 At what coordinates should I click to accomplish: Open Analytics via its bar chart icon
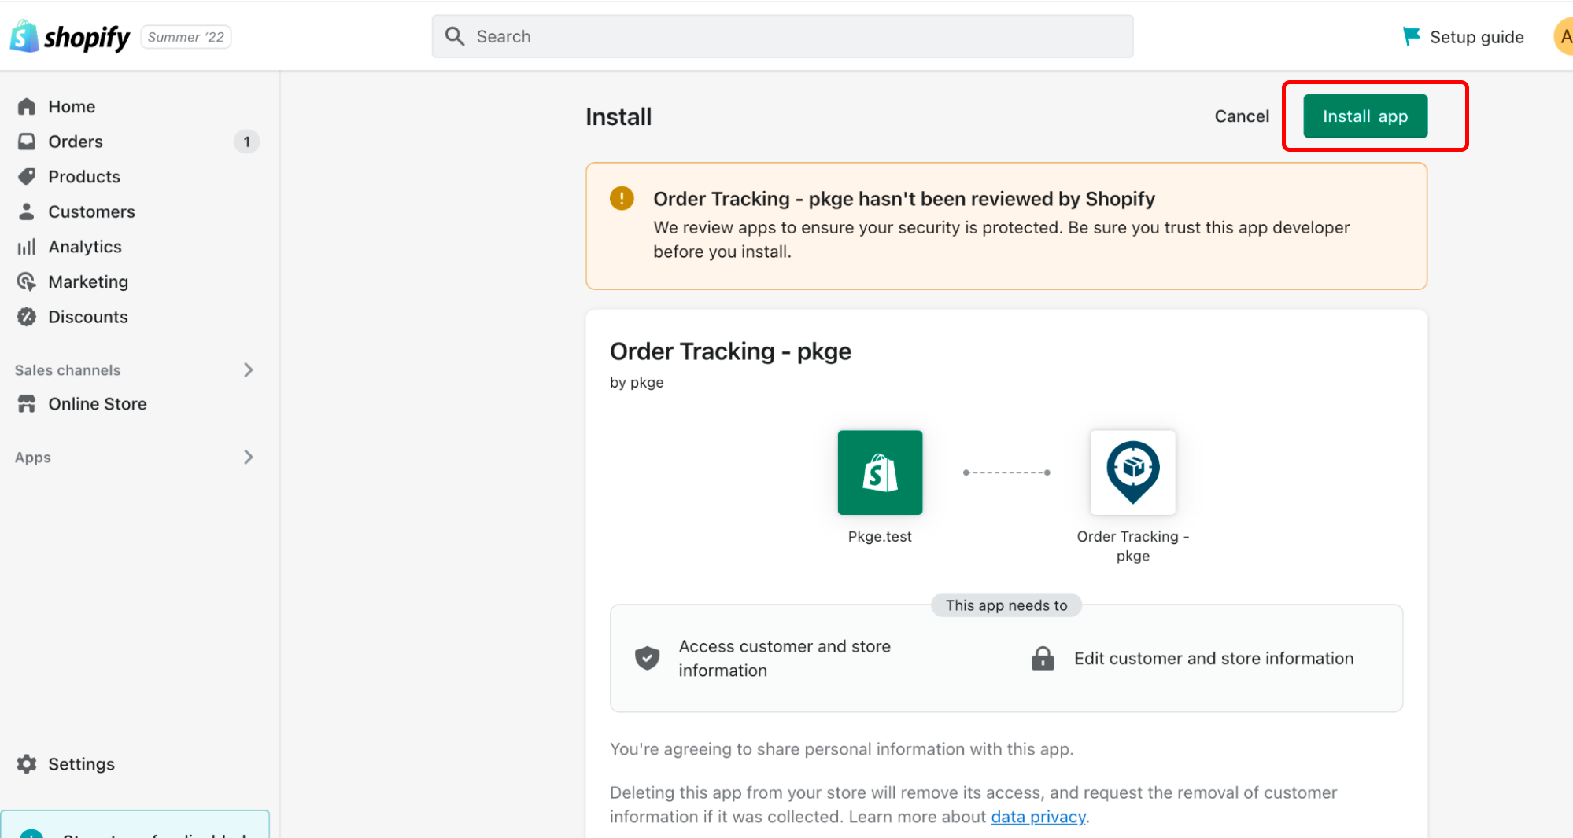tap(27, 247)
